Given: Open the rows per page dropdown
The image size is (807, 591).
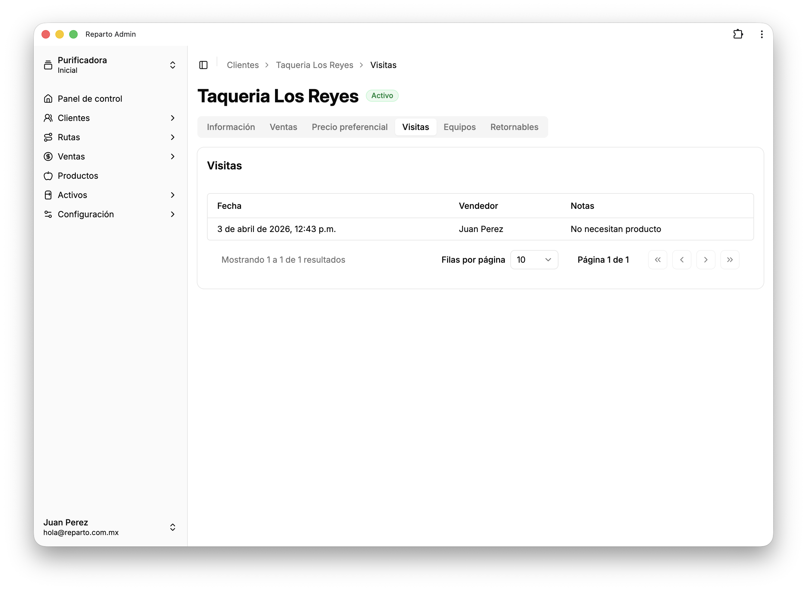Looking at the screenshot, I should tap(534, 260).
